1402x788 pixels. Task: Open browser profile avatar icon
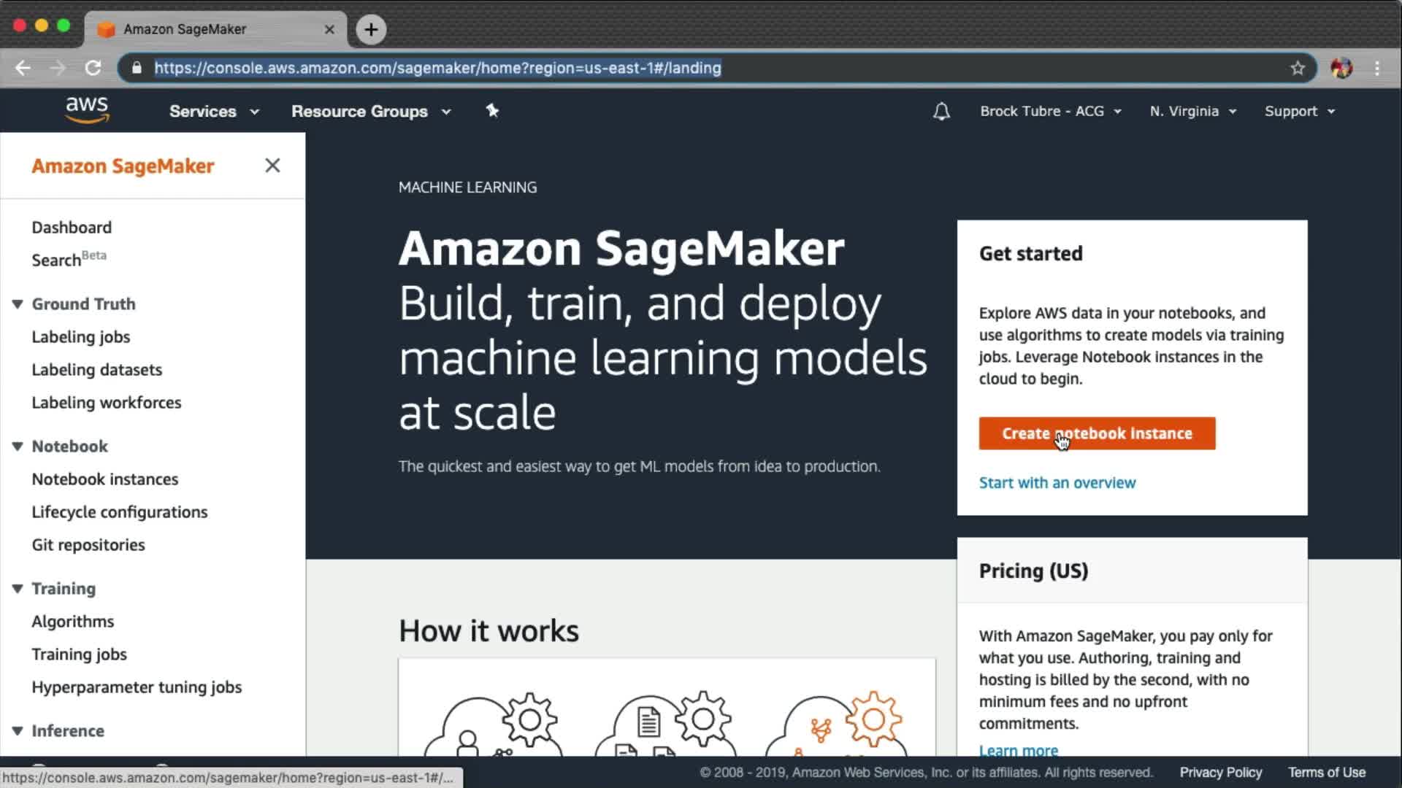1341,68
